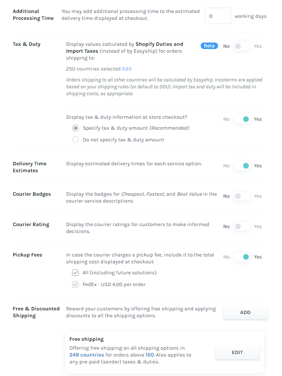Enable the Courier Badges toggle
Viewport: 282px width, 376px height.
(x=242, y=196)
